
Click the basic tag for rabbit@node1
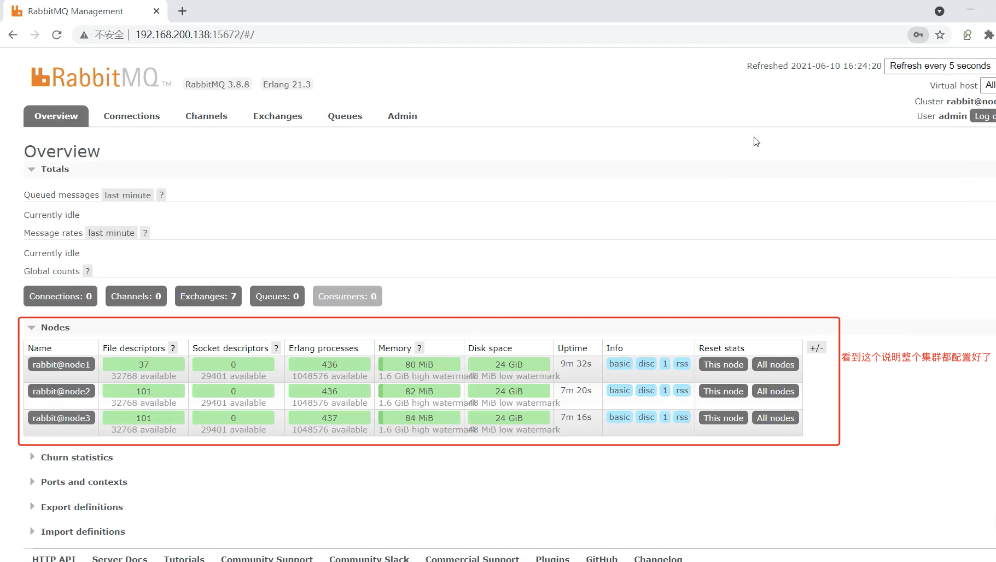pyautogui.click(x=620, y=364)
